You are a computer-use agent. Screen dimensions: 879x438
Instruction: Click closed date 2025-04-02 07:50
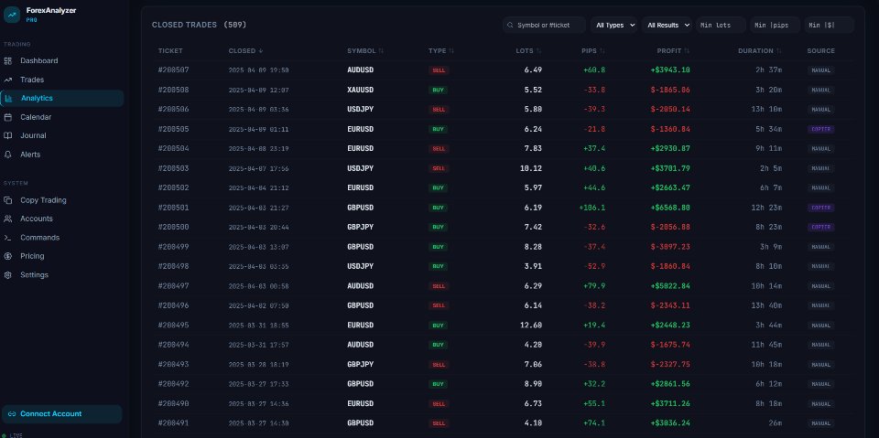pyautogui.click(x=258, y=305)
